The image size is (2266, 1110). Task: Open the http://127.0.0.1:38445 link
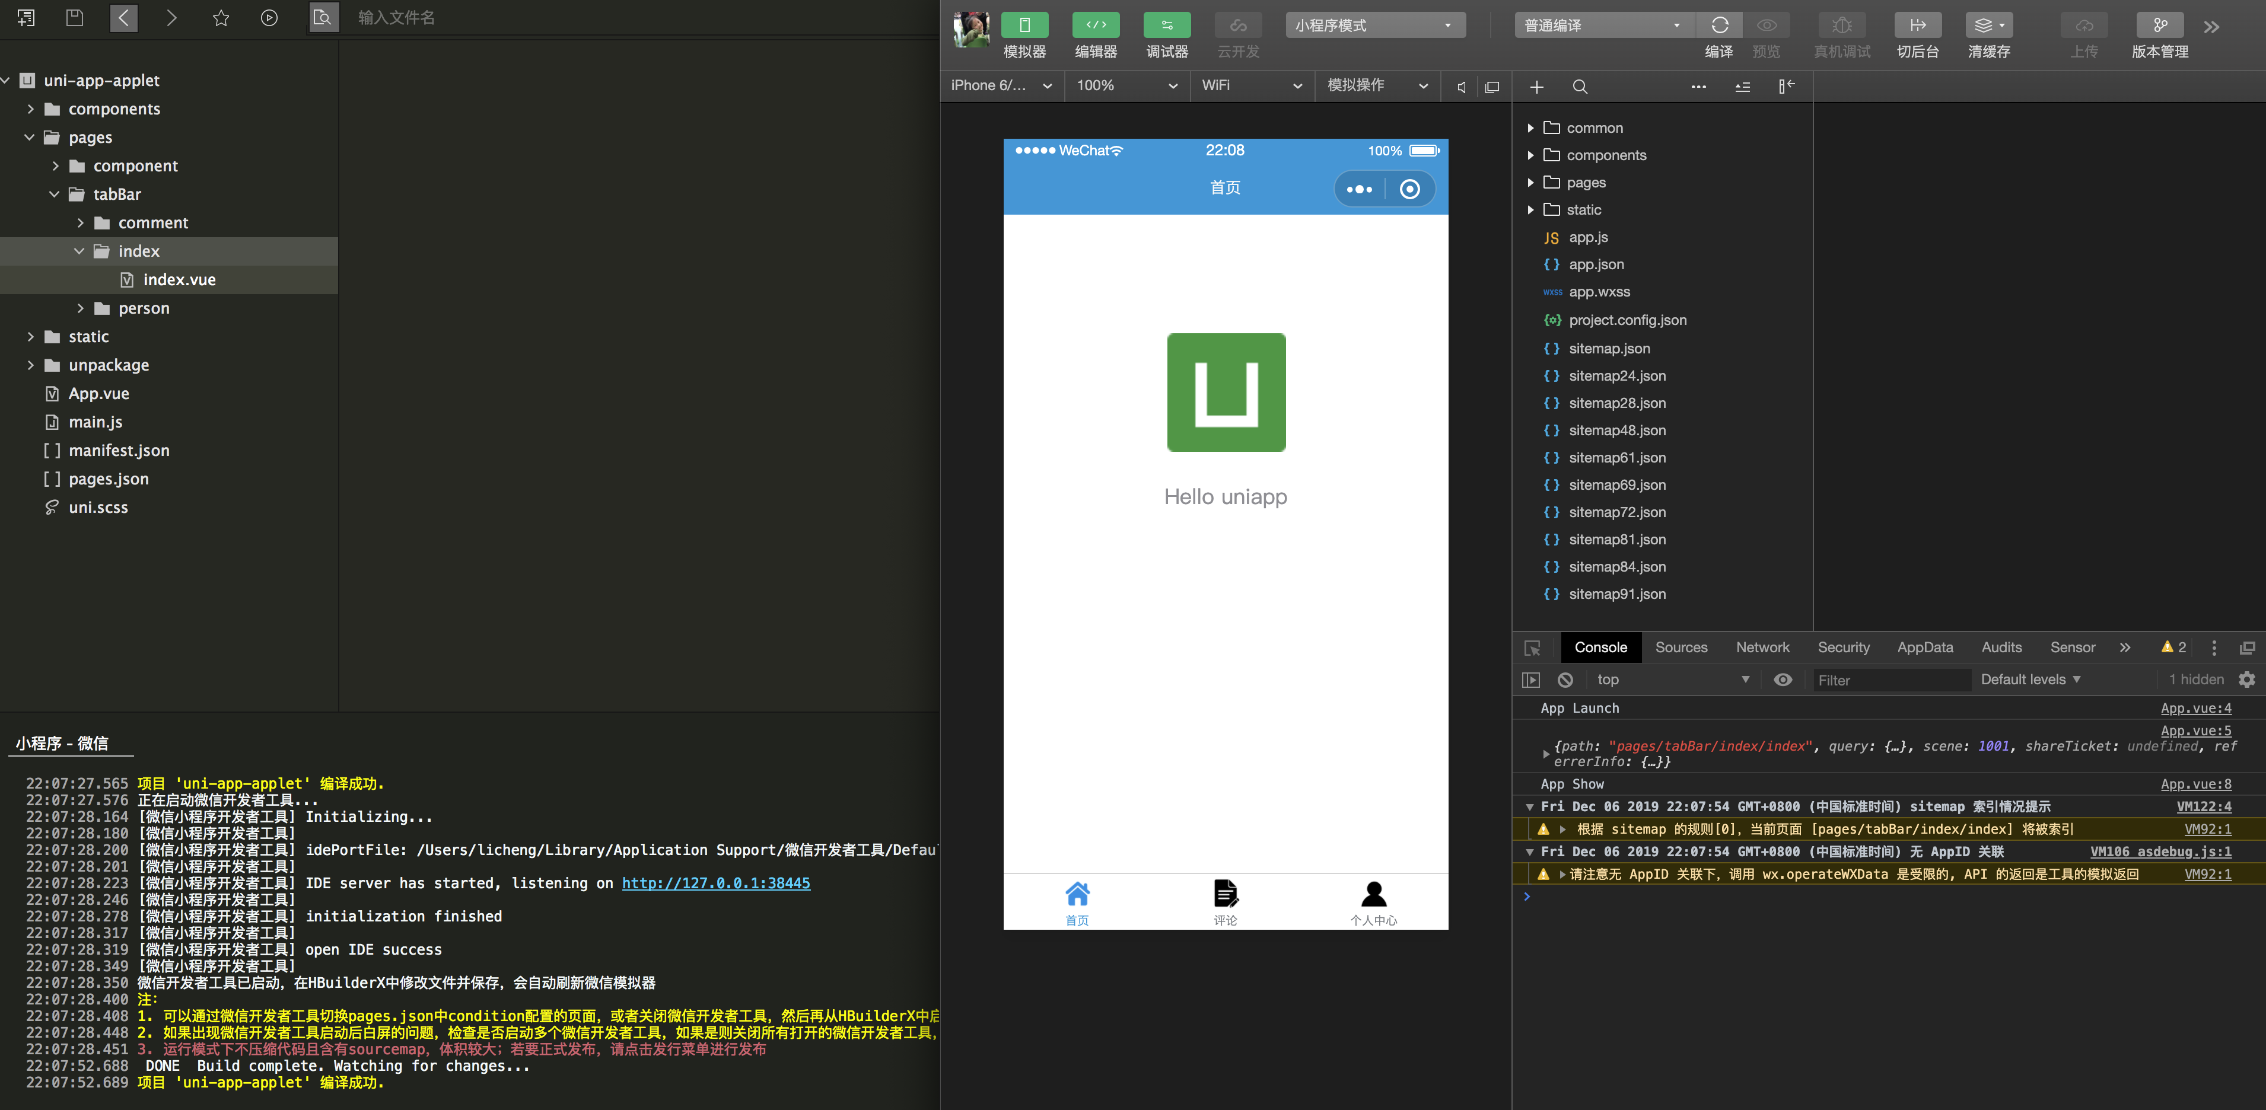coord(715,883)
